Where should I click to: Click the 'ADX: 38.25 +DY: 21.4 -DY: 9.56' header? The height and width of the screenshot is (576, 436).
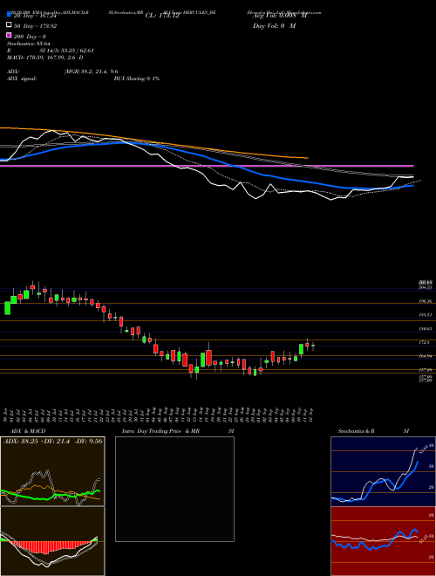coord(52,442)
